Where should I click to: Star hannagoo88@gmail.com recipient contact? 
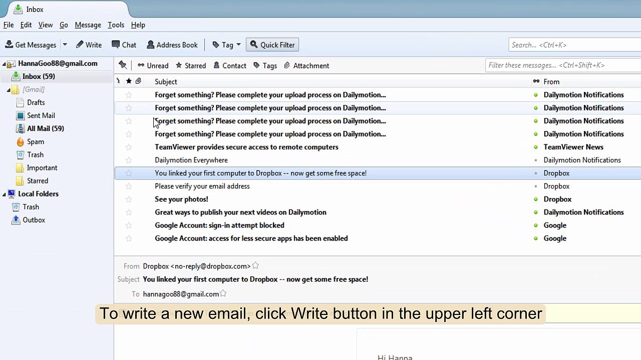223,293
